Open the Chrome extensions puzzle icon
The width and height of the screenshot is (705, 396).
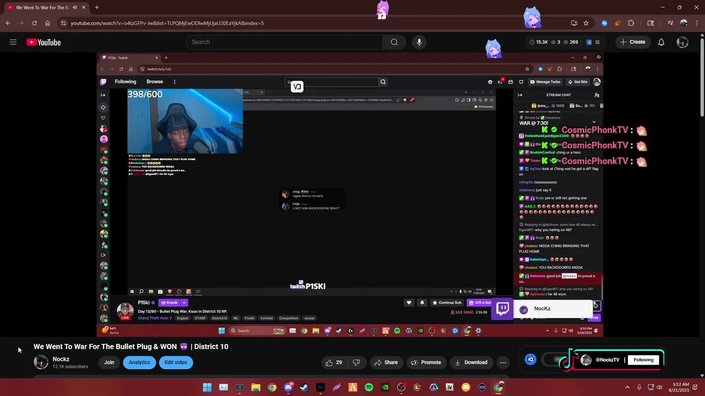[x=631, y=23]
